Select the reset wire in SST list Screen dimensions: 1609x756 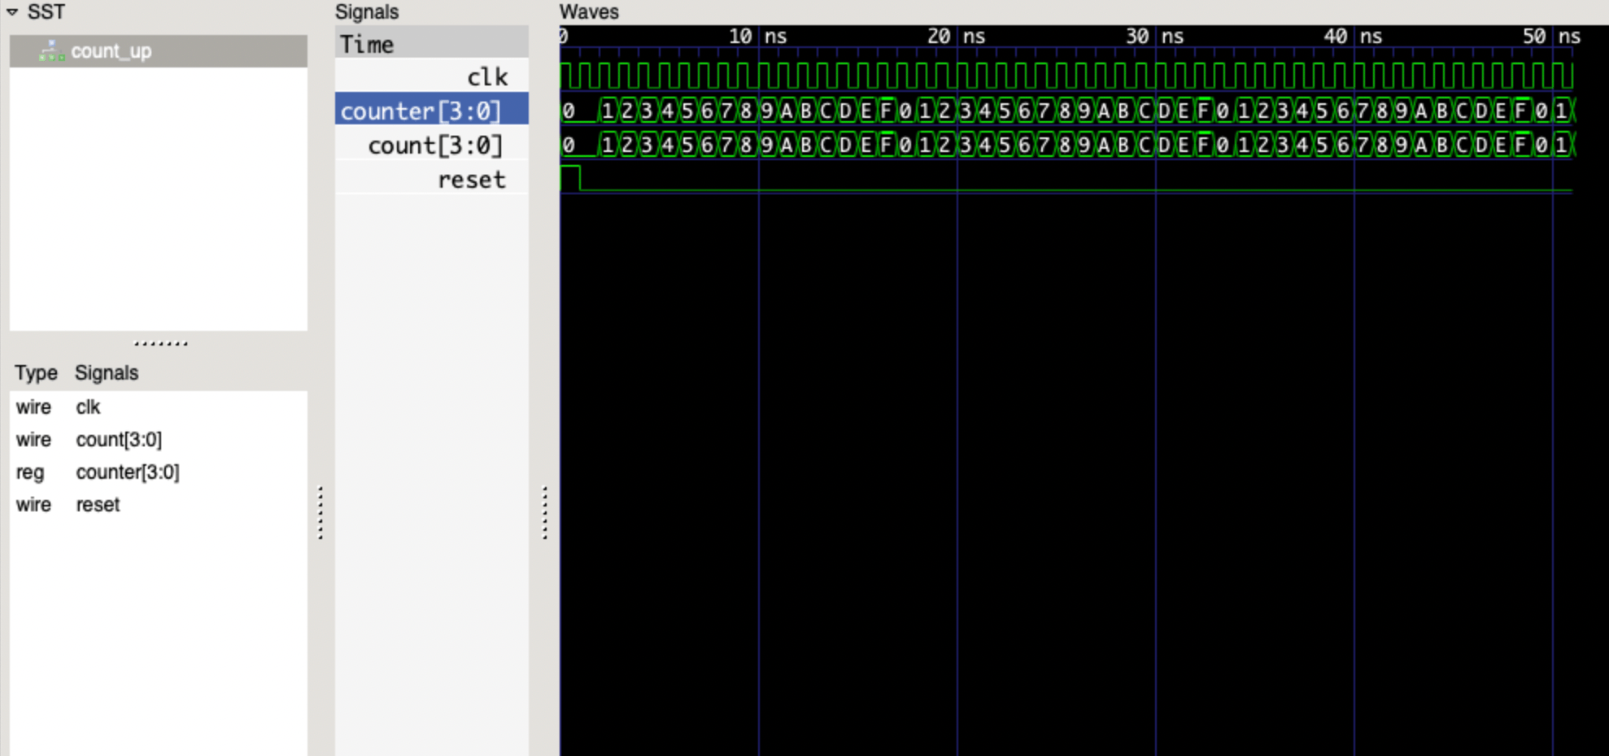tap(98, 505)
